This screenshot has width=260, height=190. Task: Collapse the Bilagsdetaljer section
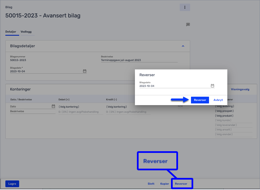(183, 46)
